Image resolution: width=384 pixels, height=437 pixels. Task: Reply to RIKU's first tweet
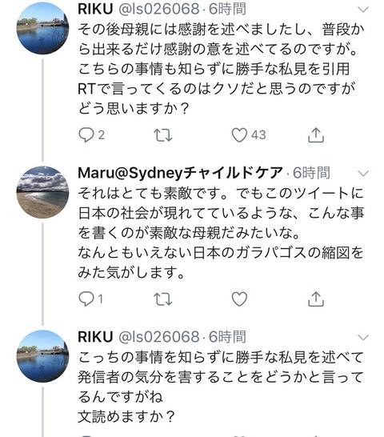pos(86,135)
